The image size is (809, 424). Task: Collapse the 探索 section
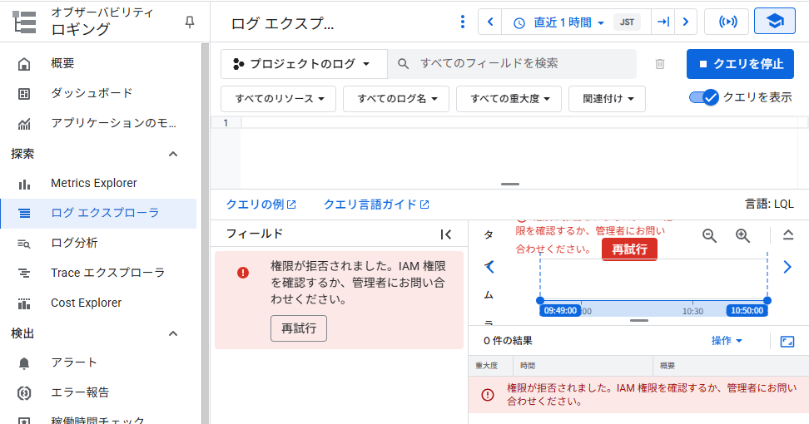[173, 154]
